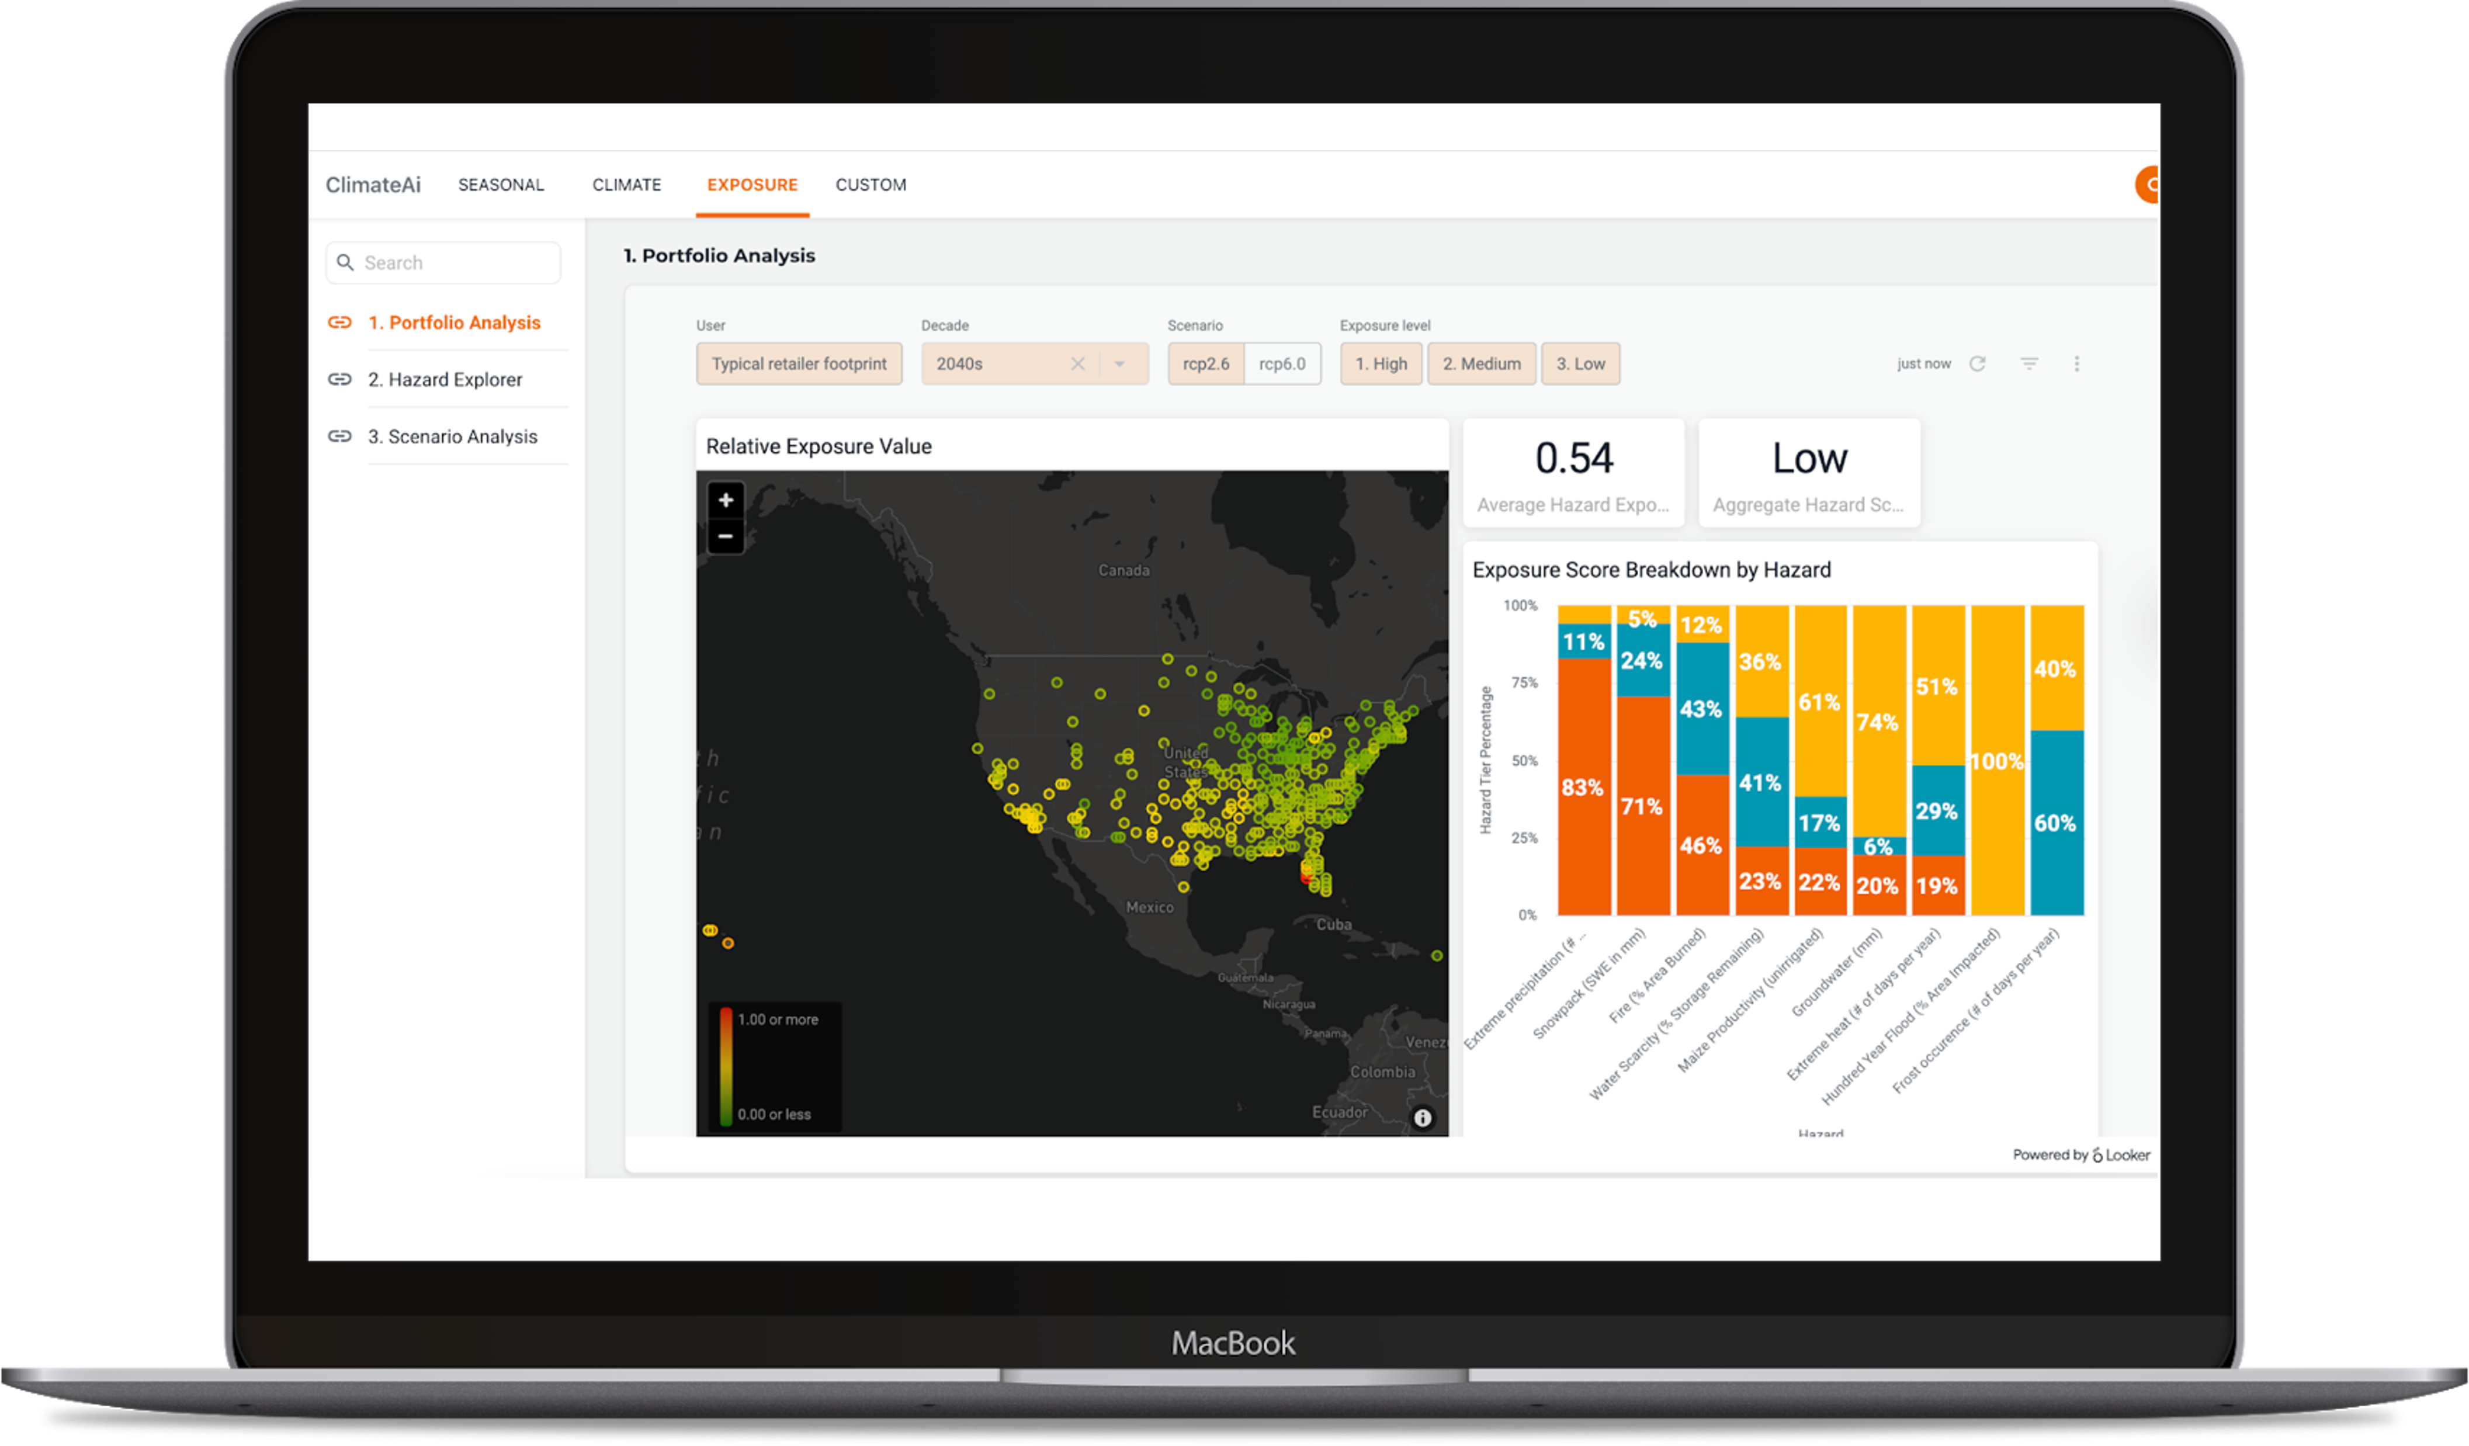Click the exposure color gradient legend bar
Screen dimensions: 2469x1446
[x=726, y=1066]
